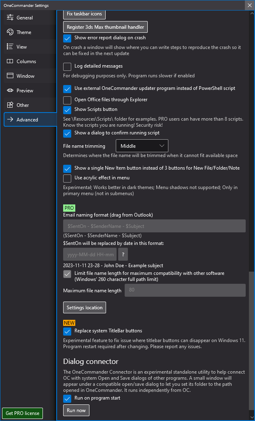Open the File name trimming dropdown
This screenshot has width=255, height=421.
coord(142,146)
